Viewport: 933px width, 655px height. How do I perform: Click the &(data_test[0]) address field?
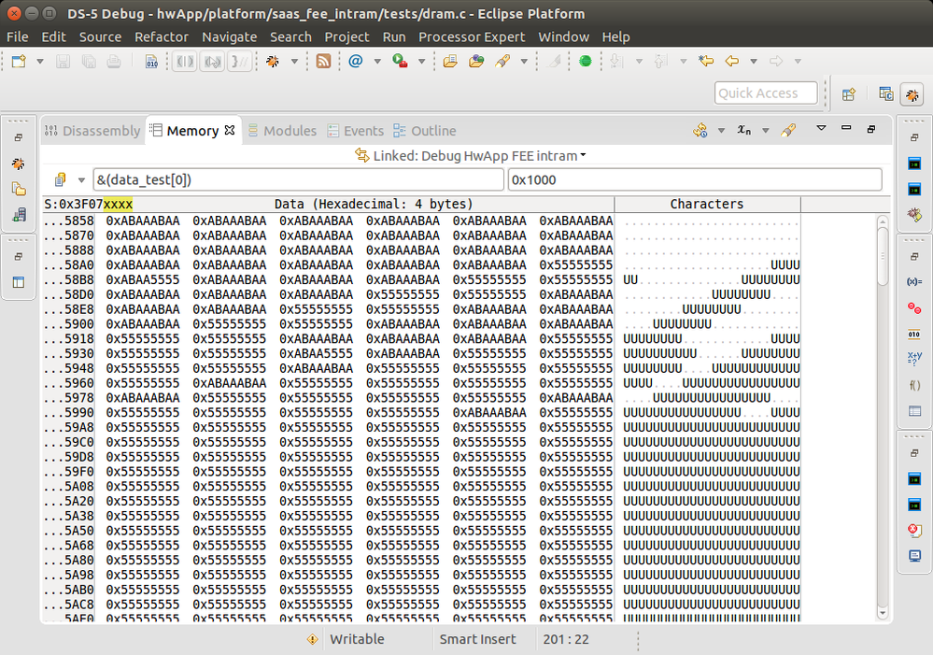298,179
